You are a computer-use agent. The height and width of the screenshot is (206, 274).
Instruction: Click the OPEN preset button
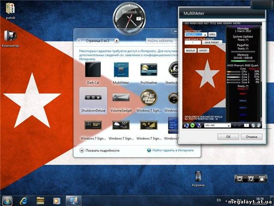212,34
